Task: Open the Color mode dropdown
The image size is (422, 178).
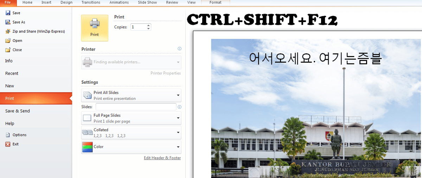Action: pos(178,147)
